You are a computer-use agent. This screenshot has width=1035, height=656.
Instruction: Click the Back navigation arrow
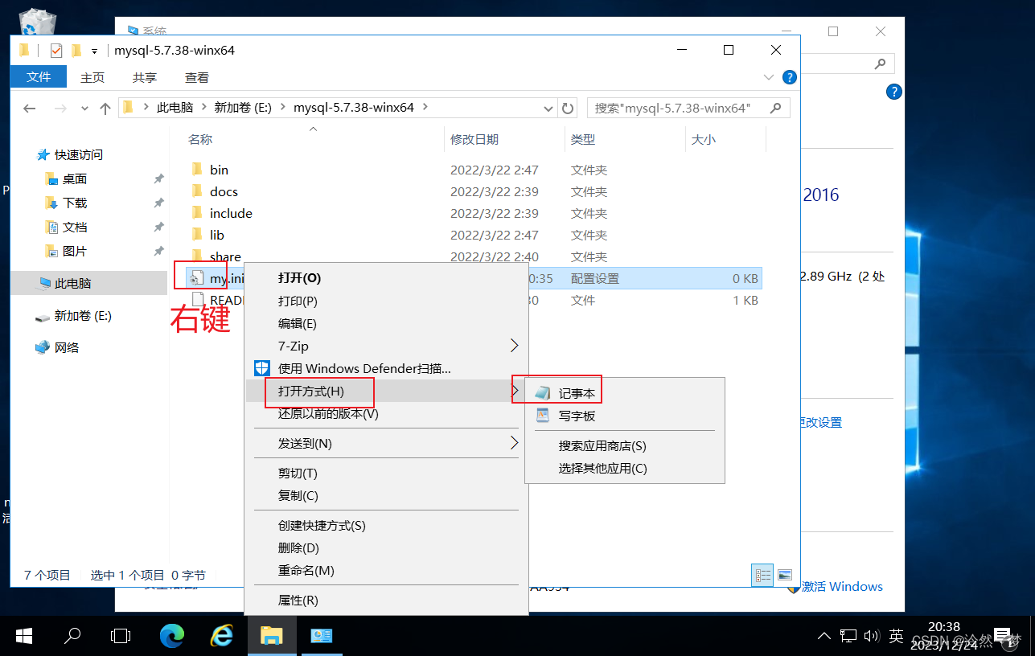pos(29,108)
